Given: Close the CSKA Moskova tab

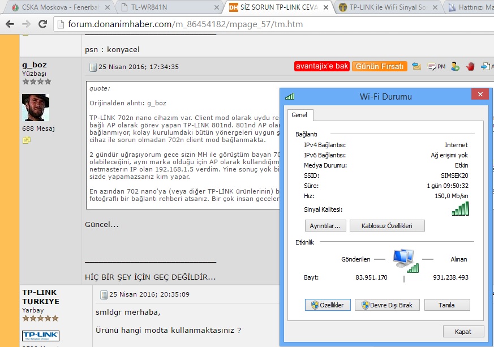Looking at the screenshot, I should [108, 7].
